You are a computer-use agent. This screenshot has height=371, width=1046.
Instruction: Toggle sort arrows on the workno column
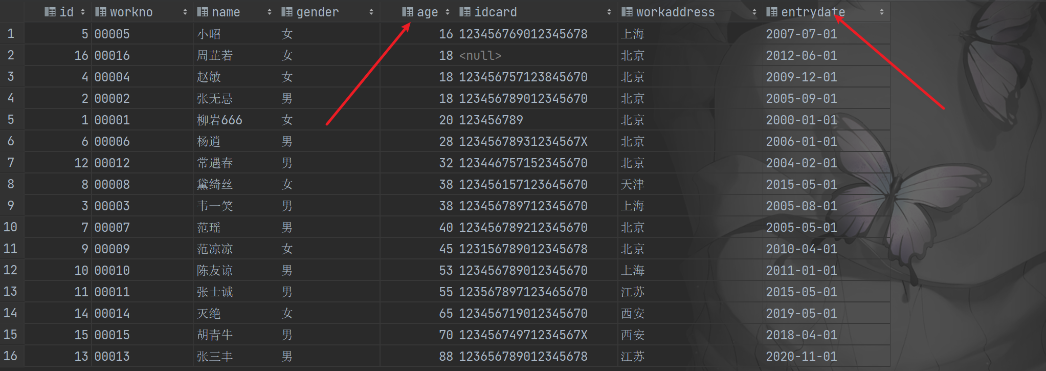(185, 12)
